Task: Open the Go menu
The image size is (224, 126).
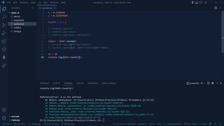Action: tap(40, 2)
